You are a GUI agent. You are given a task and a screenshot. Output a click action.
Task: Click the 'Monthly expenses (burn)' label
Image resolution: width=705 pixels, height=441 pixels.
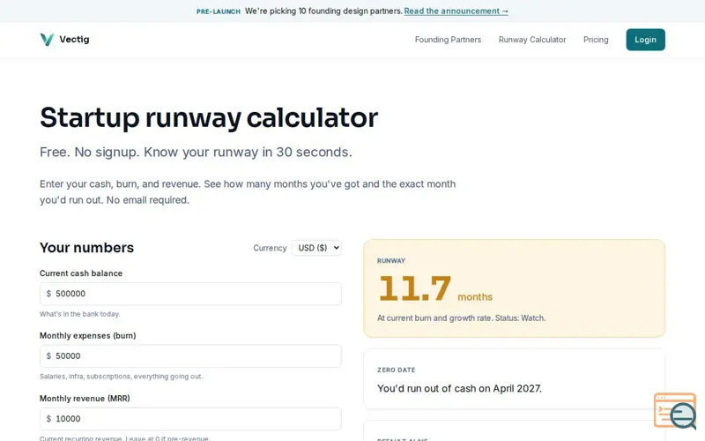click(87, 336)
